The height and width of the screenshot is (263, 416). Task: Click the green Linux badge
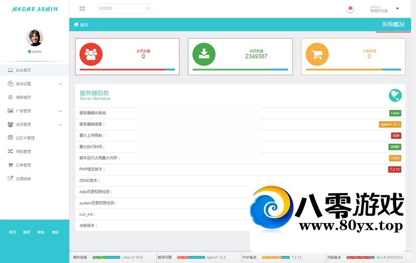395,113
